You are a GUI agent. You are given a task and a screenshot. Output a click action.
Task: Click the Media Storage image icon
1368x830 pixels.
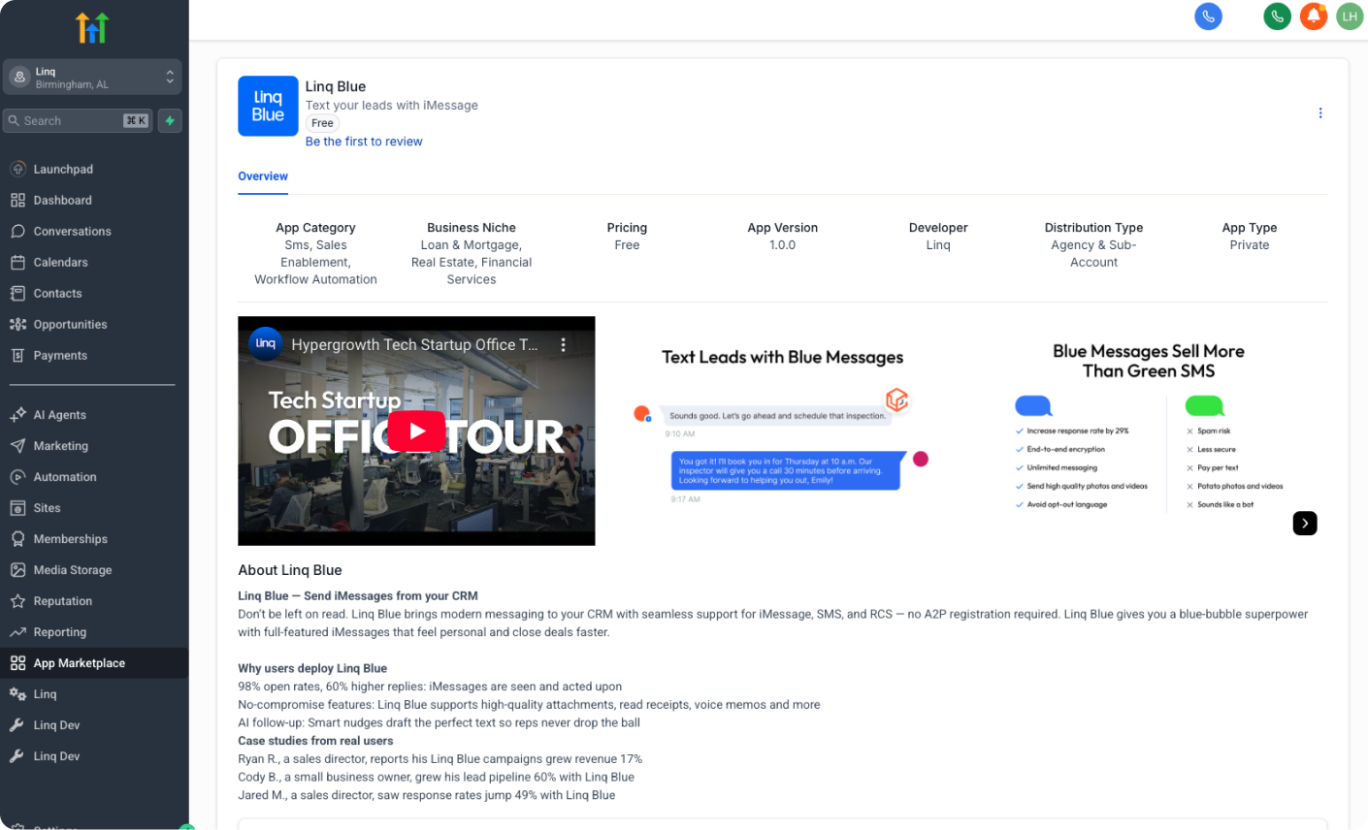[17, 569]
